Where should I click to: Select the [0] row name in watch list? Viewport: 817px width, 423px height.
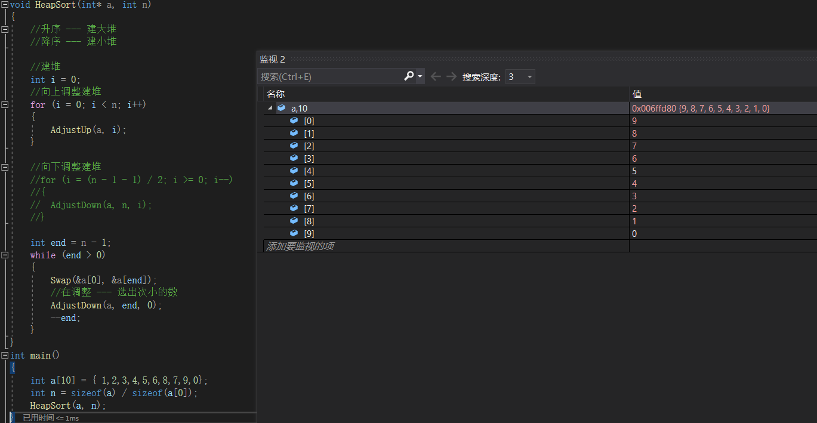pyautogui.click(x=309, y=121)
